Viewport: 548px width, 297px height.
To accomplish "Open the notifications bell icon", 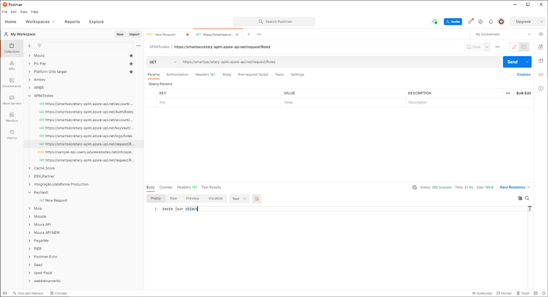I will pos(491,22).
